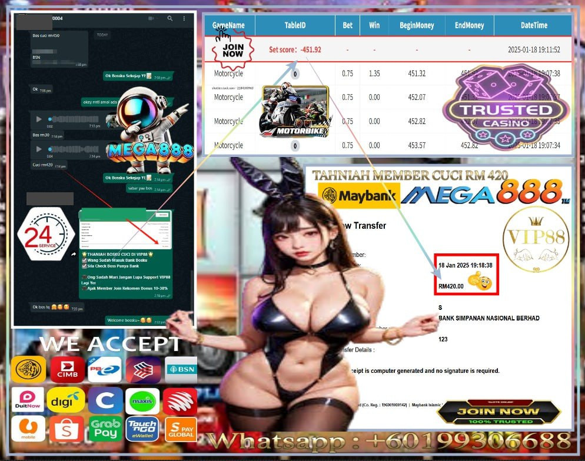This screenshot has height=461, width=585.
Task: Click the BeginMoney value 452.82
Action: coord(417,121)
